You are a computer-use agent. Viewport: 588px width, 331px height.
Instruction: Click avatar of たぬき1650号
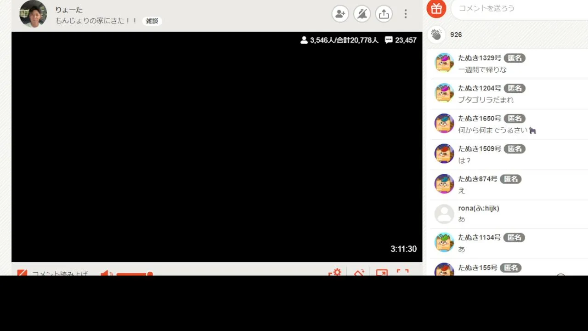click(444, 123)
